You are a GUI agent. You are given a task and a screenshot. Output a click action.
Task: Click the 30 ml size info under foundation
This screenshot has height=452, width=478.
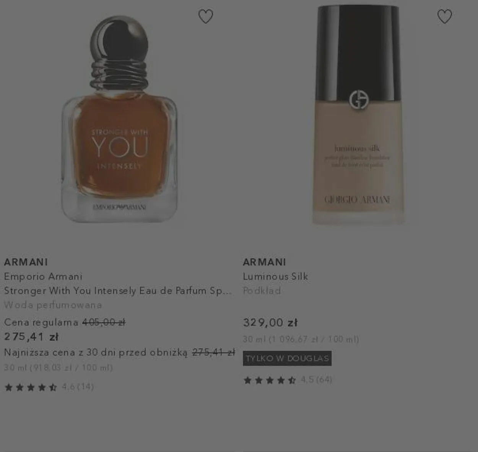[301, 339]
